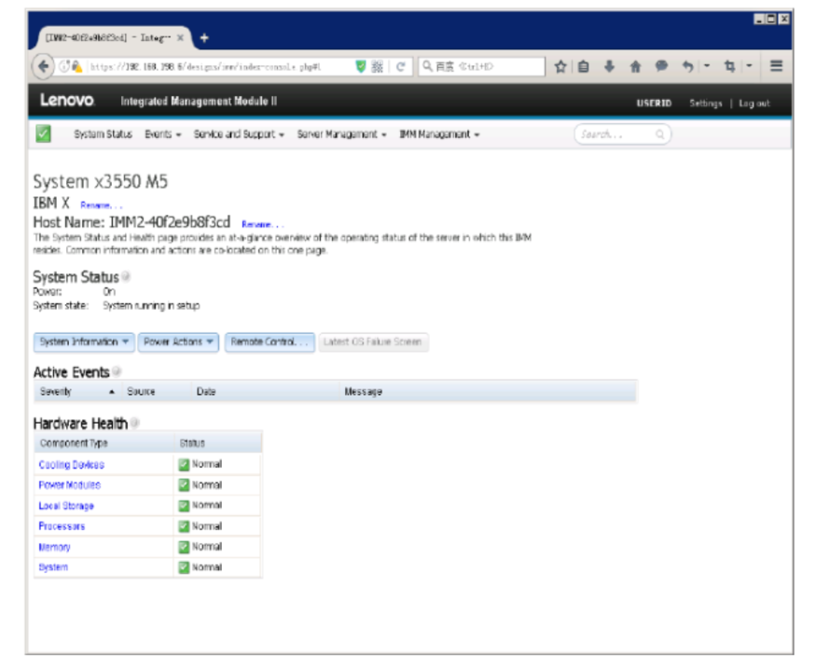The image size is (816, 659).
Task: Open the System Information dropdown button
Action: coord(84,342)
